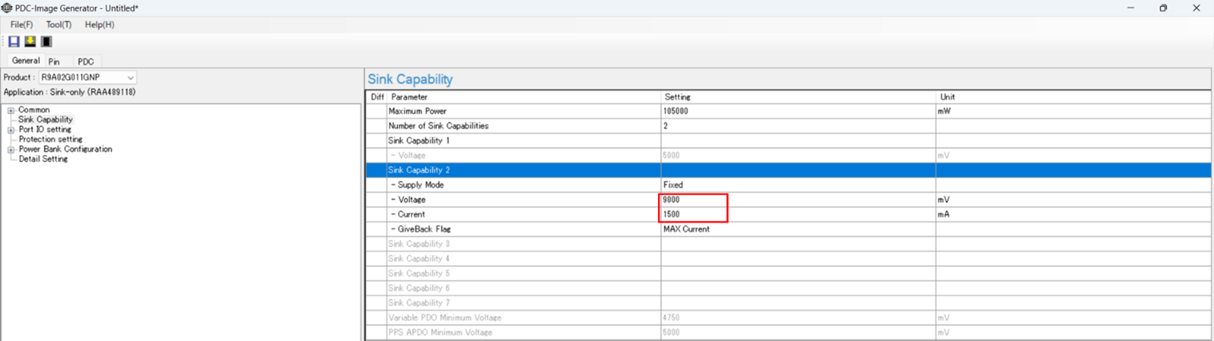1214x341 pixels.
Task: Click the PDC-Image Generator app icon in title bar
Action: (7, 8)
